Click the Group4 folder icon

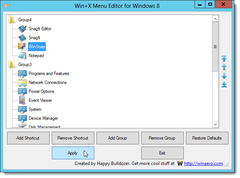click(x=12, y=20)
